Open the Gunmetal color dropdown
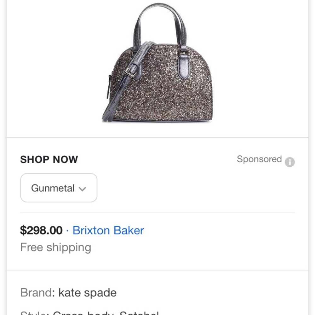 (x=59, y=188)
